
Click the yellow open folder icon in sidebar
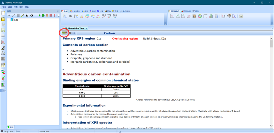[3, 19]
